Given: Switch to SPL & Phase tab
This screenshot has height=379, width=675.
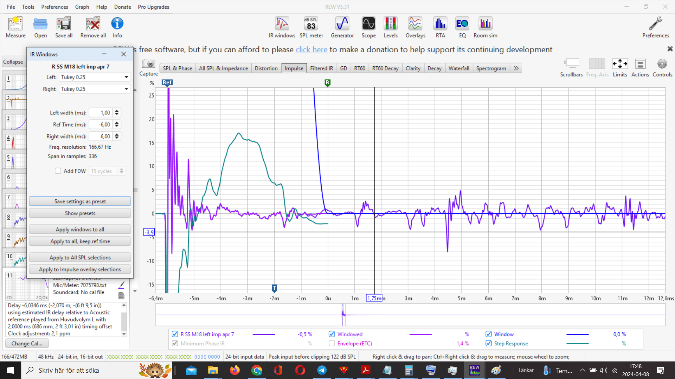Looking at the screenshot, I should click(178, 68).
